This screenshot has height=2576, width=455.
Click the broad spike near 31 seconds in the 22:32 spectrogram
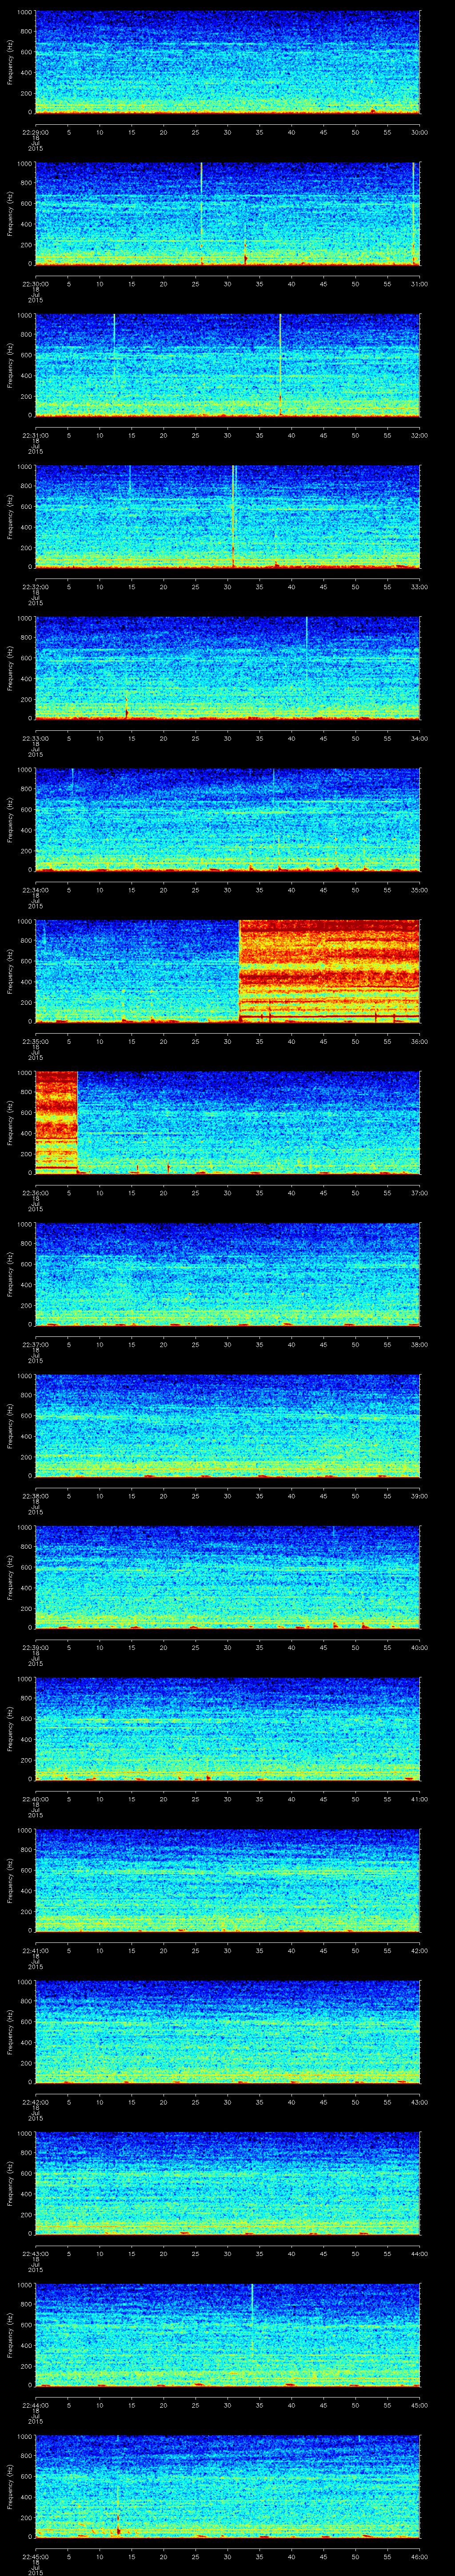click(x=233, y=516)
